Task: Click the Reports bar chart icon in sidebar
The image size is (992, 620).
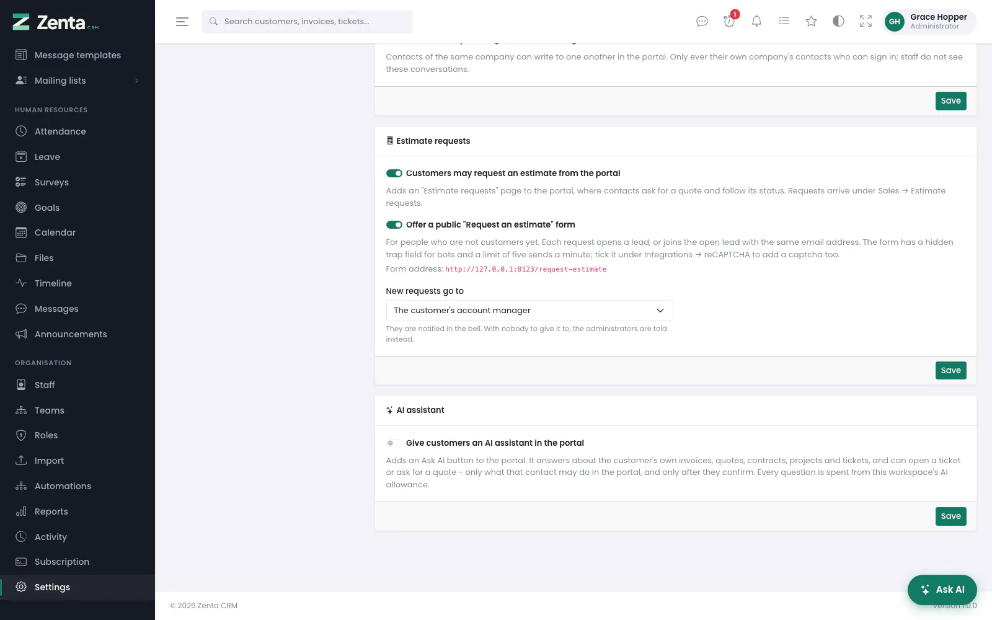Action: click(21, 511)
